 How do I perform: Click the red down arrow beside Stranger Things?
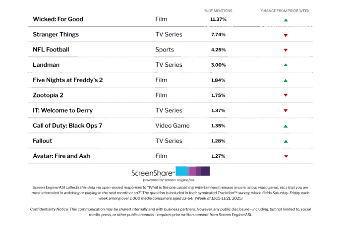click(286, 36)
